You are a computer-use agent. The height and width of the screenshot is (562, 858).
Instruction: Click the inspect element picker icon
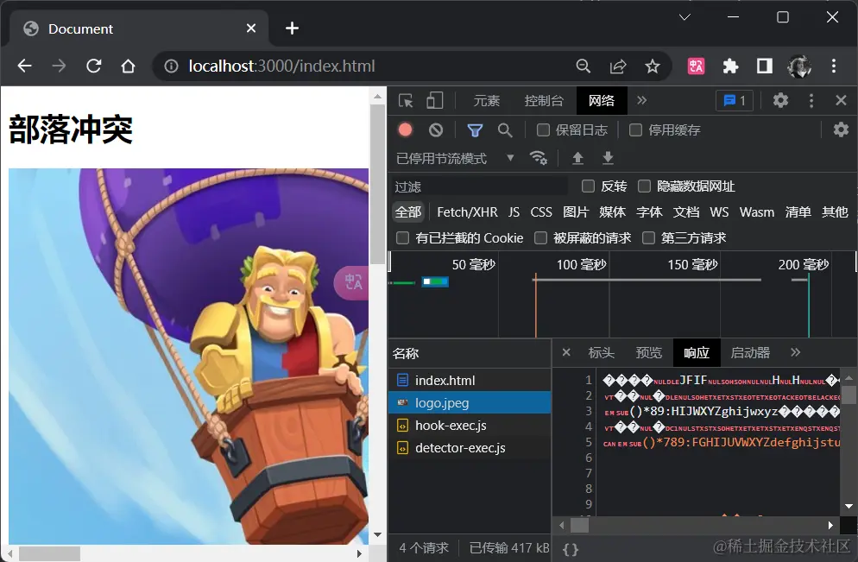click(406, 101)
